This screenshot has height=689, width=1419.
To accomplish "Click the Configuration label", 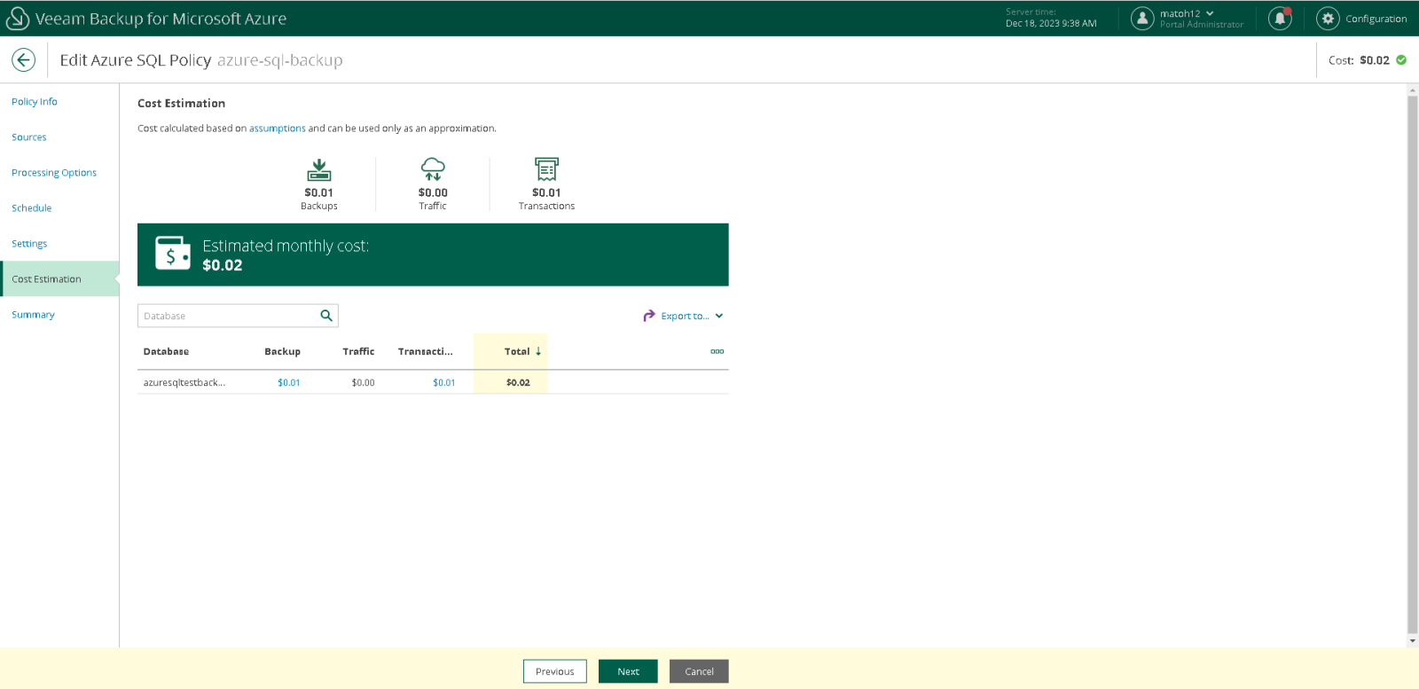I will point(1376,19).
